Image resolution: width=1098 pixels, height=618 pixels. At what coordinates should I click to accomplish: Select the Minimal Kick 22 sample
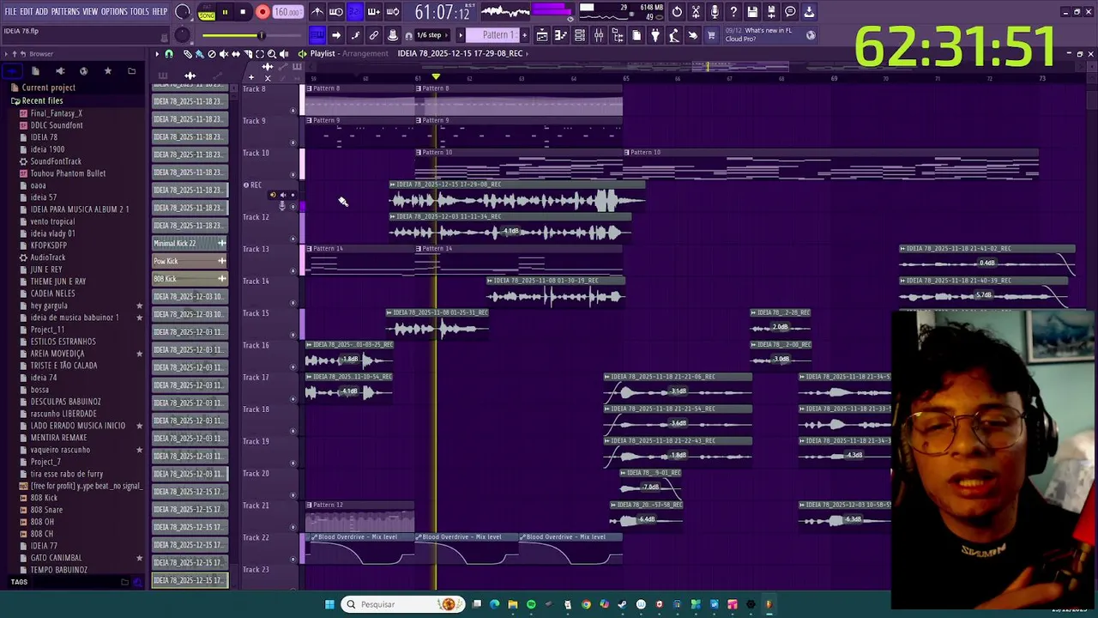click(190, 243)
